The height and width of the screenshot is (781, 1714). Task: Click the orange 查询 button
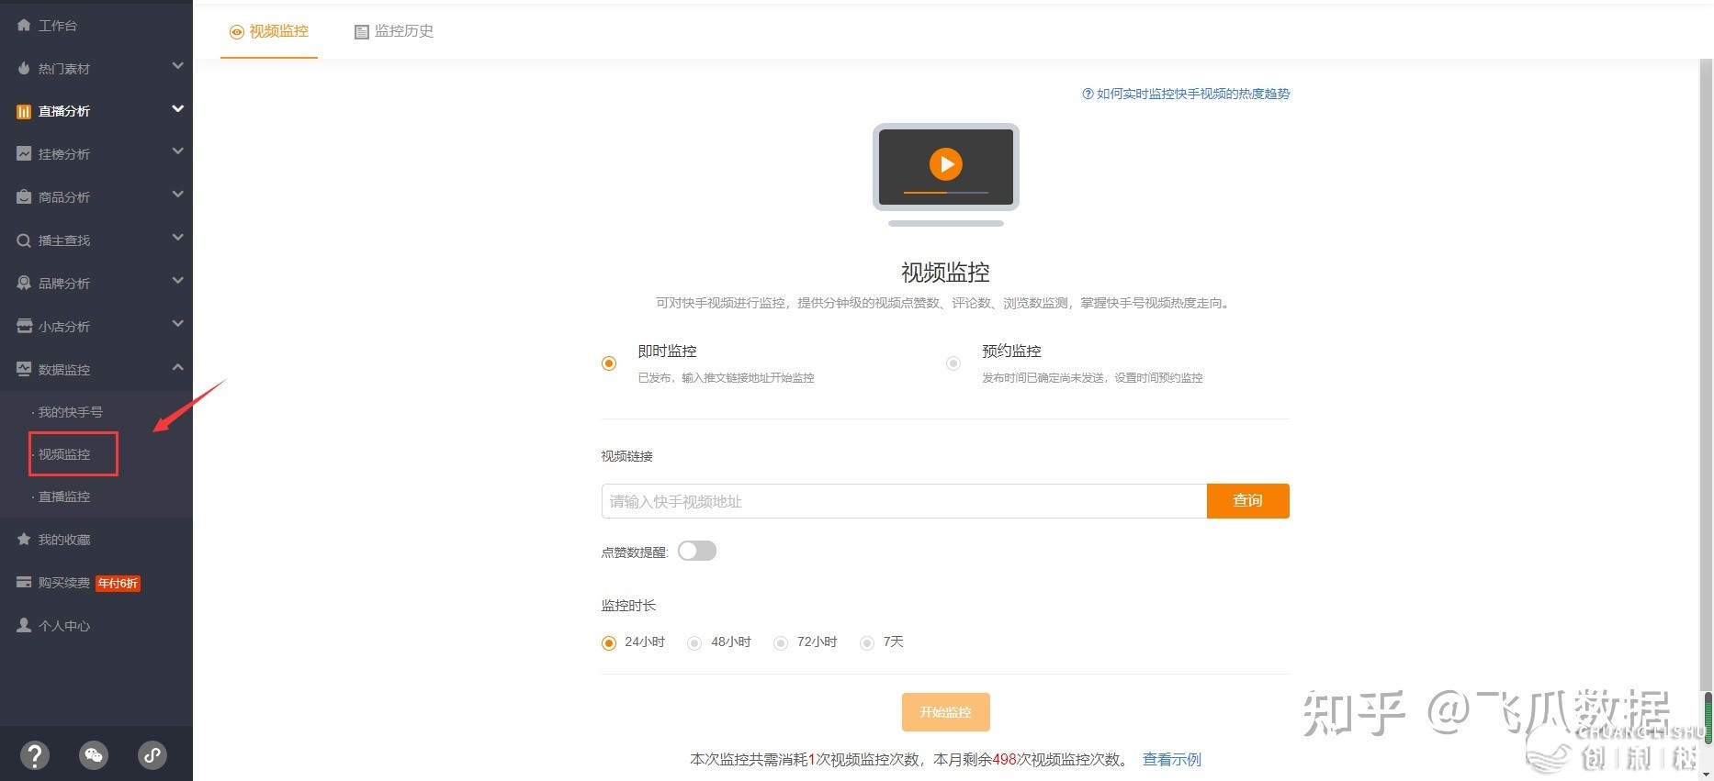1248,501
